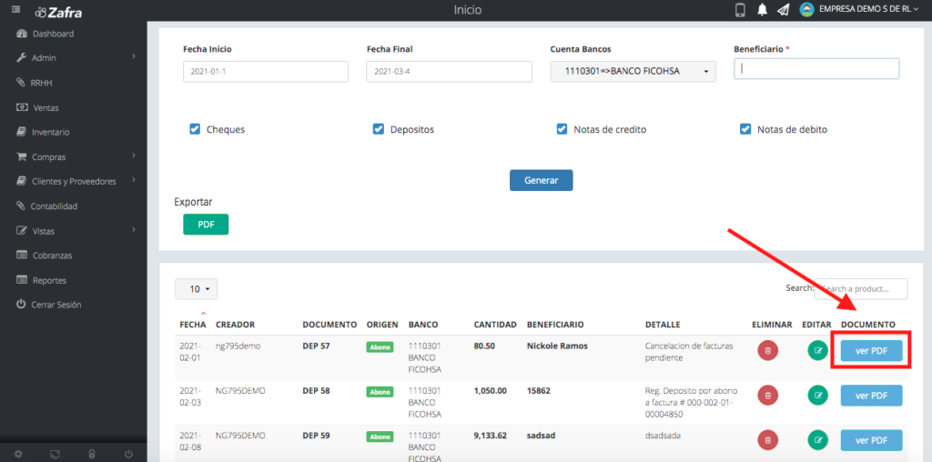Open the EMPRESA DEMO S DE RL user dropdown
The width and height of the screenshot is (932, 462).
coord(868,9)
